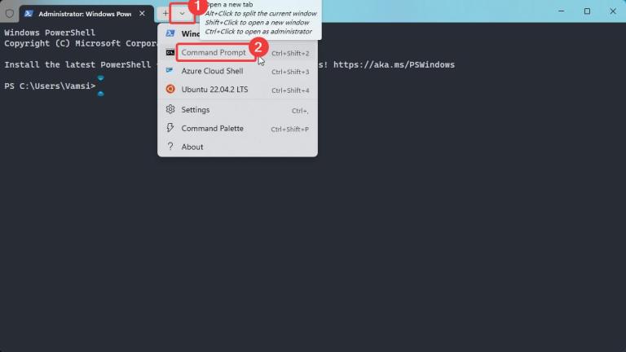Open the Command Palette entry
The height and width of the screenshot is (352, 626).
pyautogui.click(x=237, y=129)
